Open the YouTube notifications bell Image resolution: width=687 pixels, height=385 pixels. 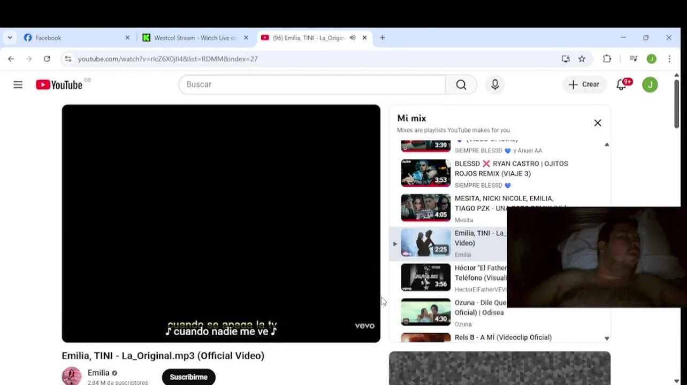[622, 84]
